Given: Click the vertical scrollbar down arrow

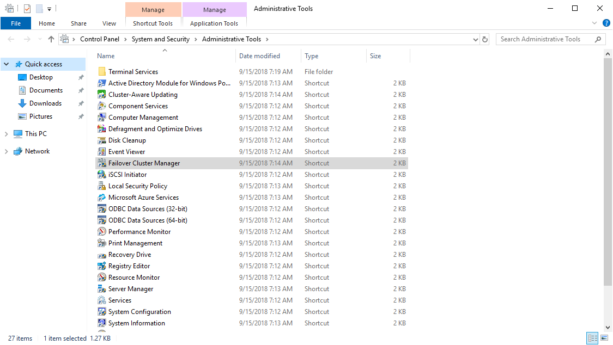Looking at the screenshot, I should click(608, 328).
